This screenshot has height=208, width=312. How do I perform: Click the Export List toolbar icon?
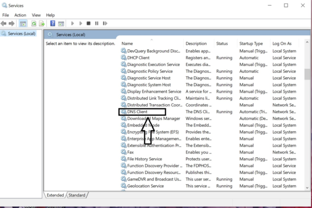(42, 23)
